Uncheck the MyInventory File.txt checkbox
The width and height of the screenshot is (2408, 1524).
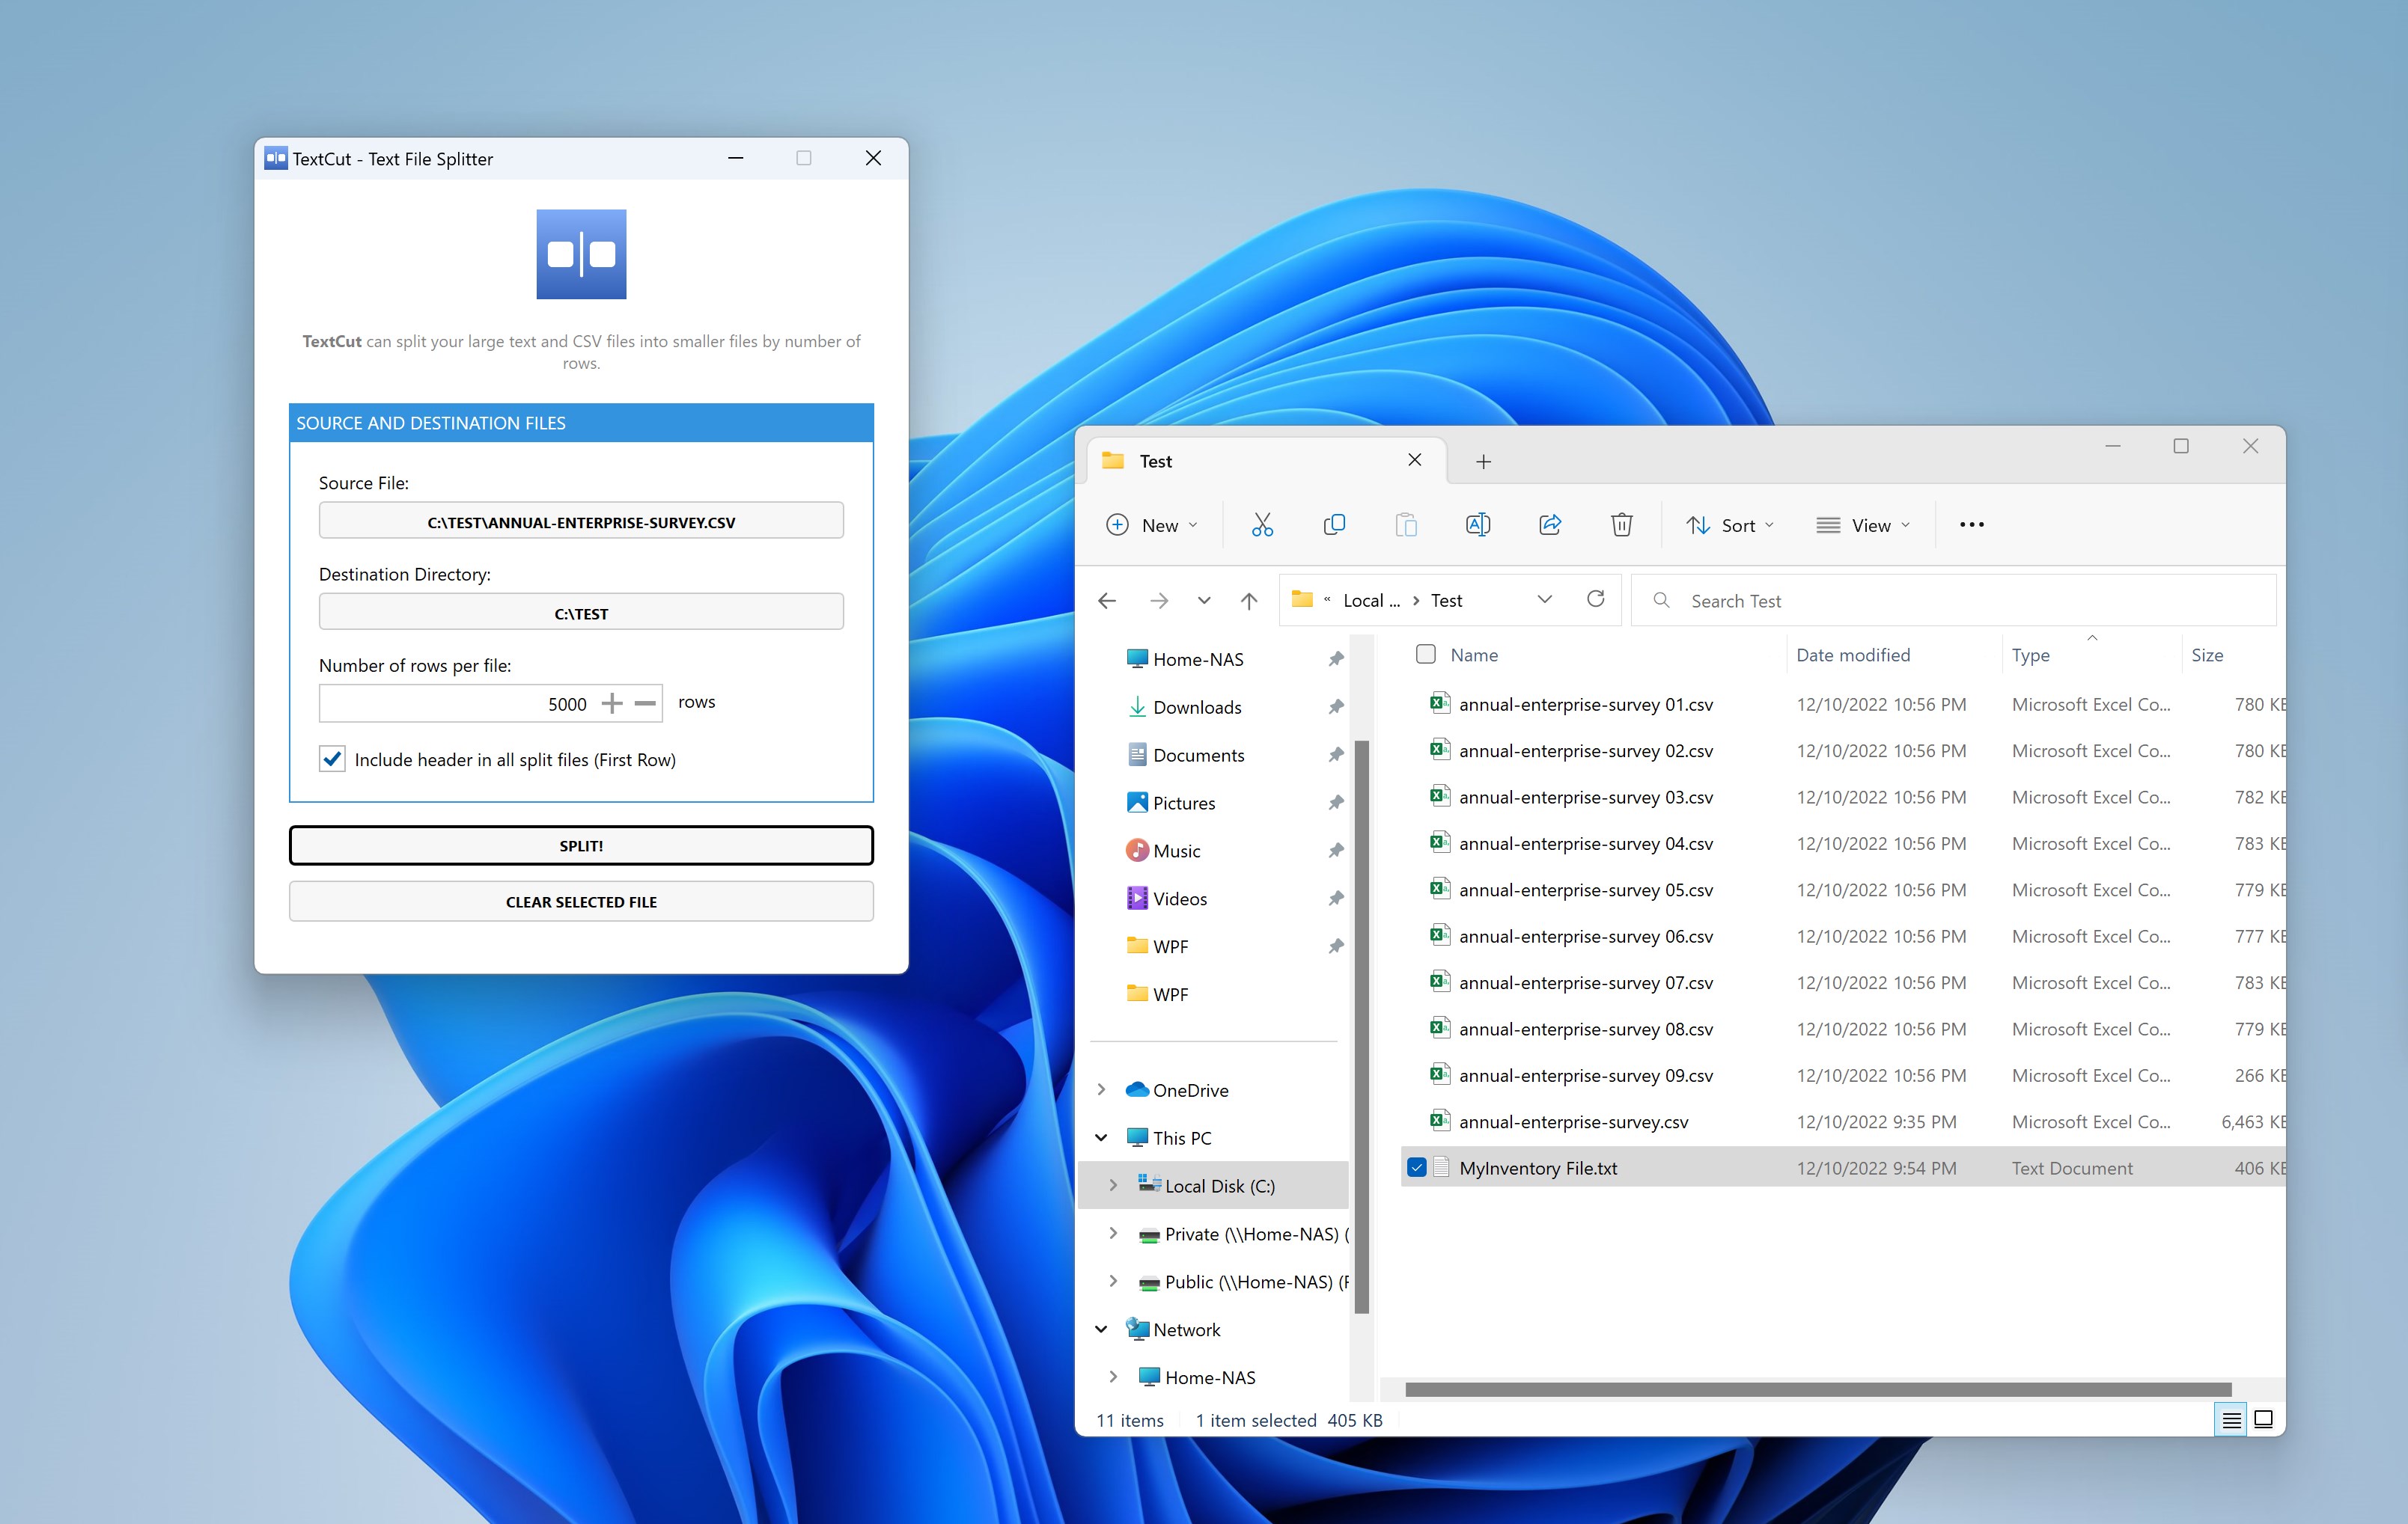1417,1167
